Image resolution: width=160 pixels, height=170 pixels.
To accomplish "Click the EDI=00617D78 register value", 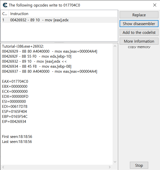I will pyautogui.click(x=15, y=107).
